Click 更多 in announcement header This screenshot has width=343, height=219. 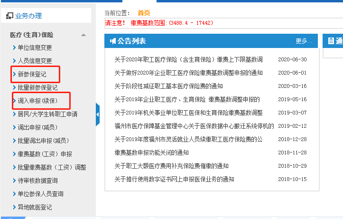coord(304,41)
